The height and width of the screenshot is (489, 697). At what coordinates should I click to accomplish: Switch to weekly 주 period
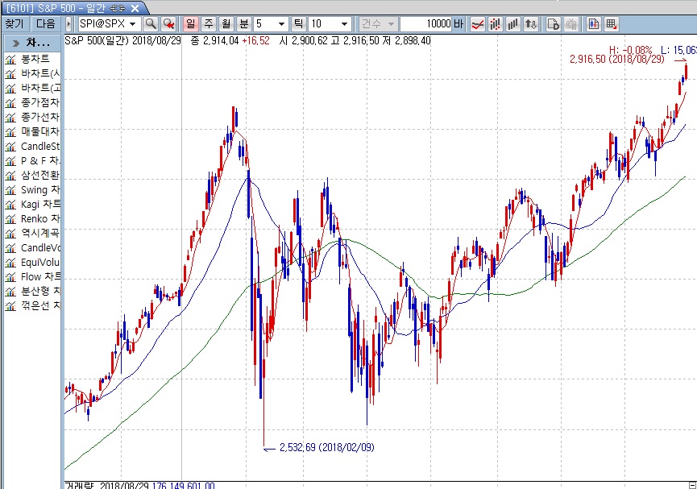[208, 24]
